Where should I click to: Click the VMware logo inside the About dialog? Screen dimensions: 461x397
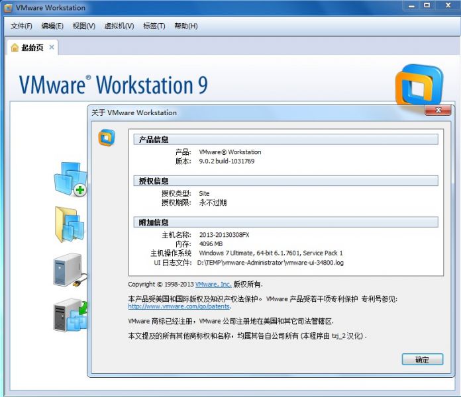(106, 138)
